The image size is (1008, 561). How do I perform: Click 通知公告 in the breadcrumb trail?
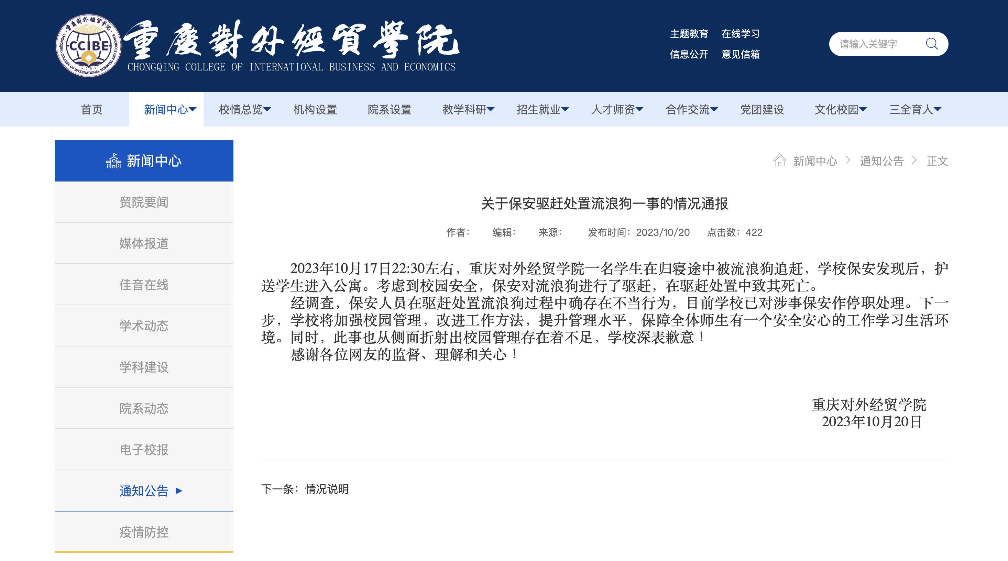point(881,161)
